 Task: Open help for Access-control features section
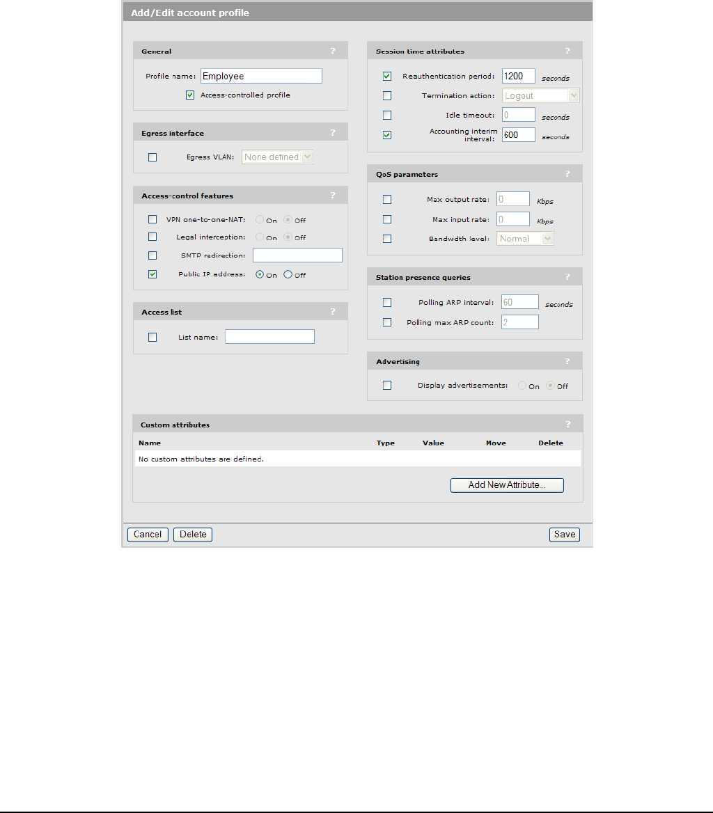[333, 196]
